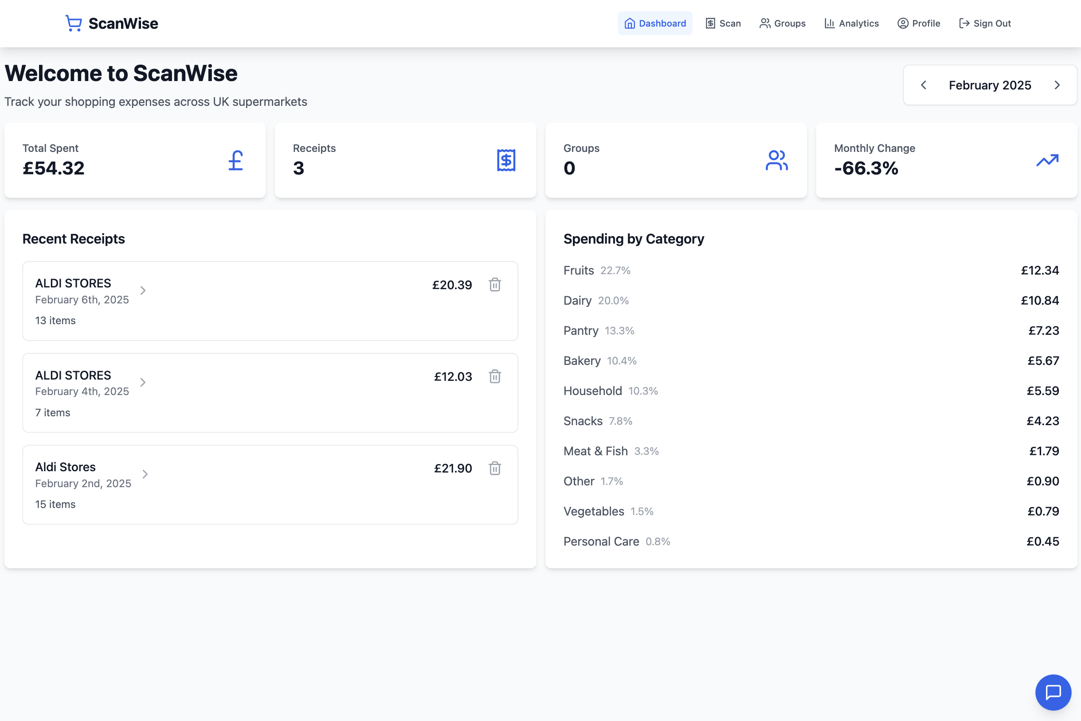Sign Out of ScanWise

pos(985,23)
